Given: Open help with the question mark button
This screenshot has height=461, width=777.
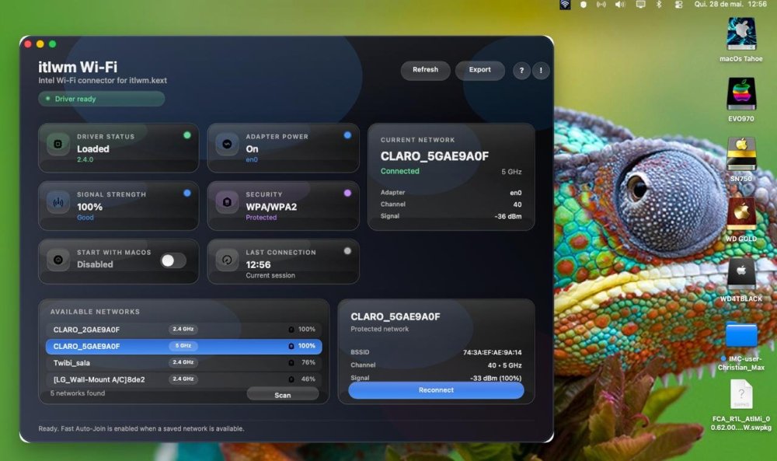Looking at the screenshot, I should (521, 71).
